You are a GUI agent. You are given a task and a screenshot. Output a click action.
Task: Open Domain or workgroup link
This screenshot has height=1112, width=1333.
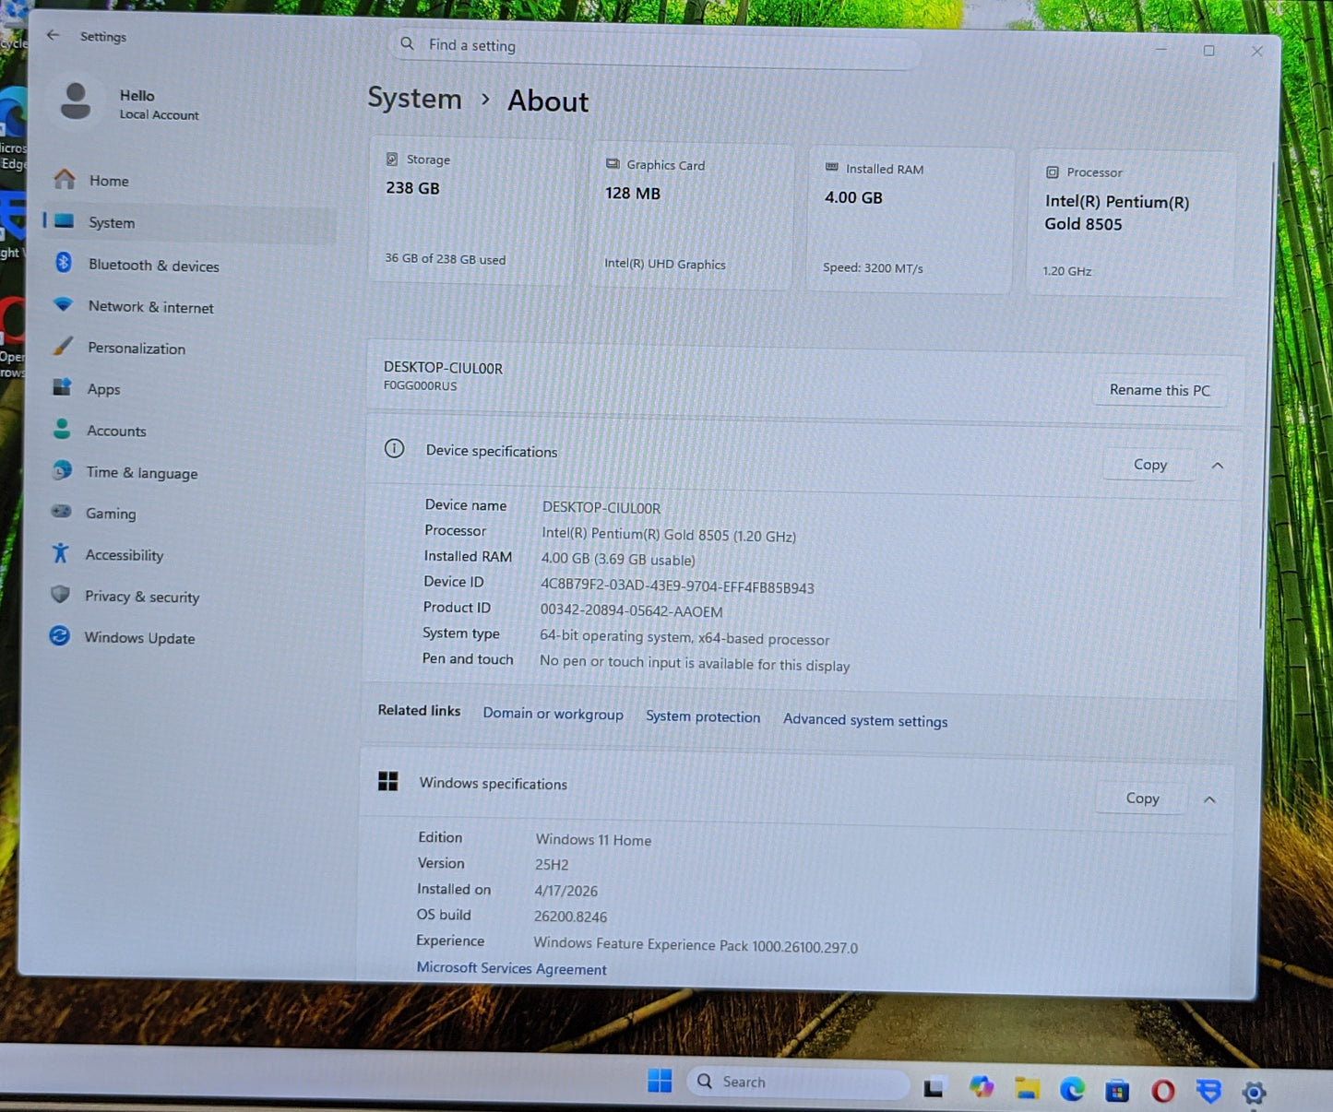[x=553, y=714]
